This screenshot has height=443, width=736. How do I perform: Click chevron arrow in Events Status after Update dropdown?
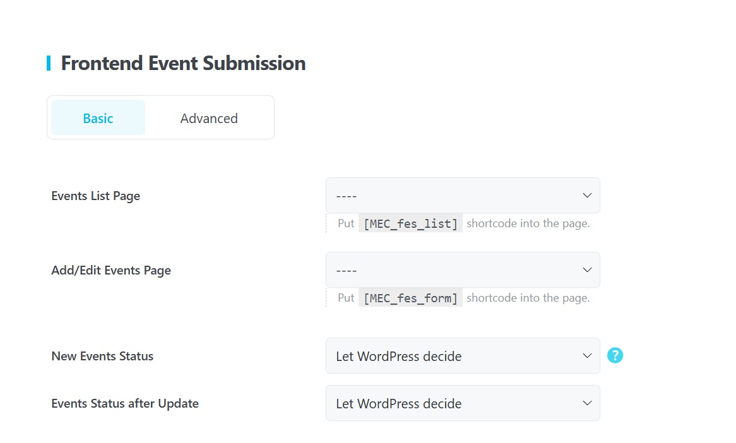tap(587, 403)
